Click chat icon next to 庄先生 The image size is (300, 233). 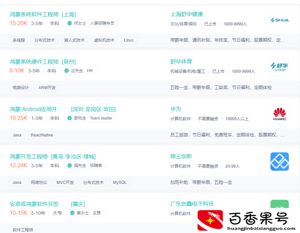[x=67, y=71]
